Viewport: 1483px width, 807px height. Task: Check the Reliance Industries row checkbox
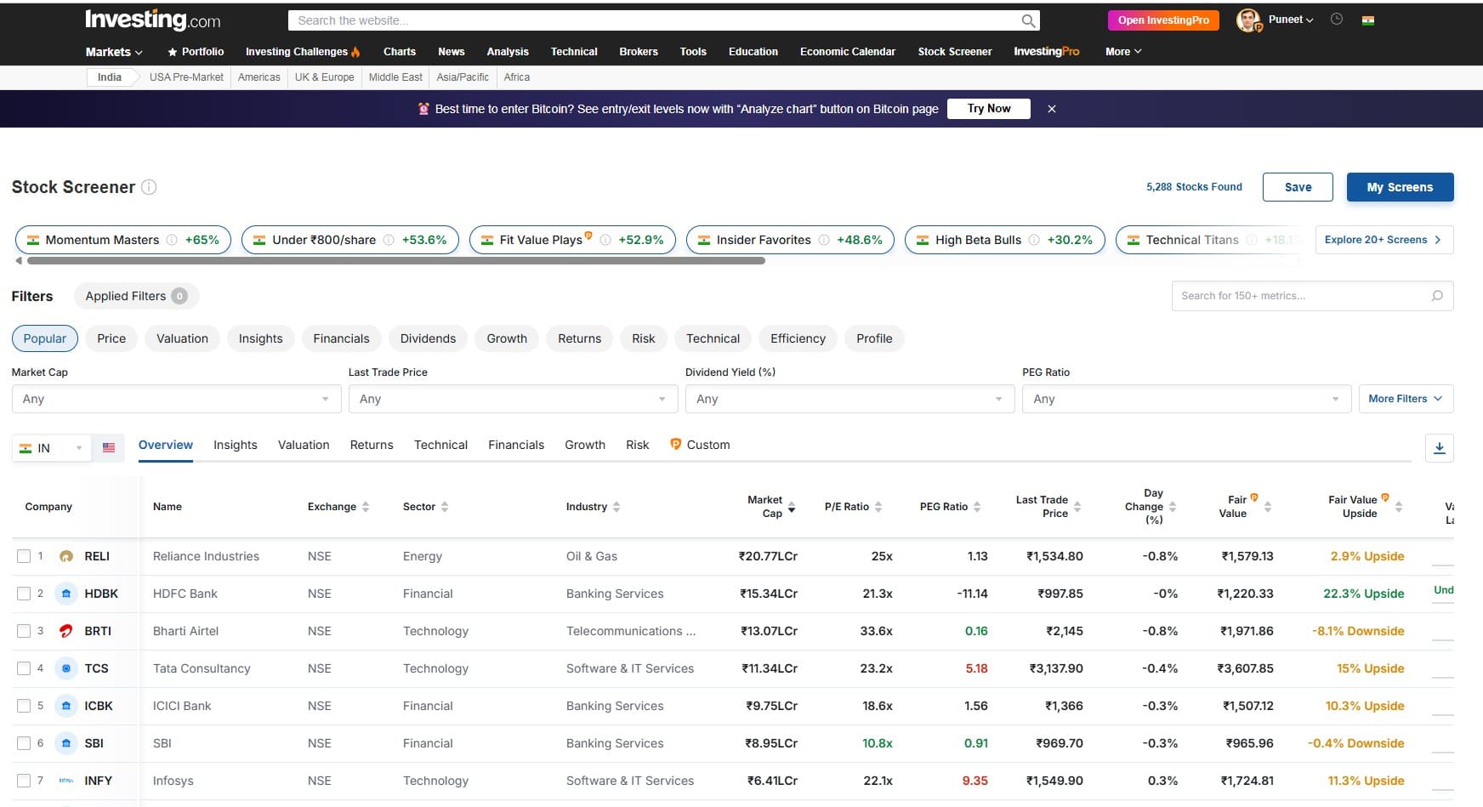pyautogui.click(x=24, y=556)
